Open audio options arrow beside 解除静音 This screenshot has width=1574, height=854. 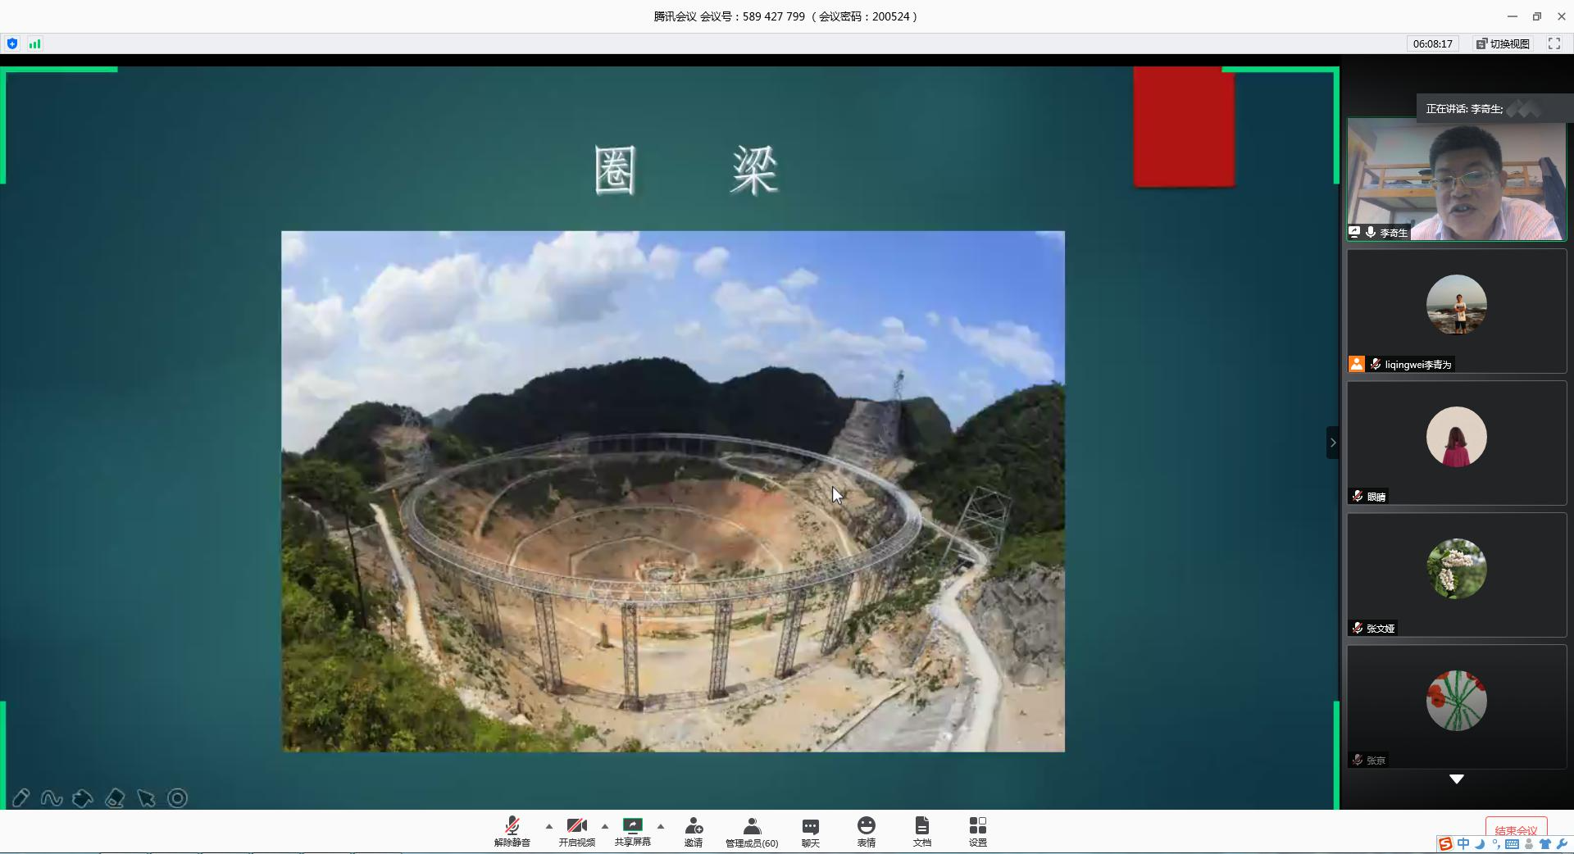click(549, 826)
